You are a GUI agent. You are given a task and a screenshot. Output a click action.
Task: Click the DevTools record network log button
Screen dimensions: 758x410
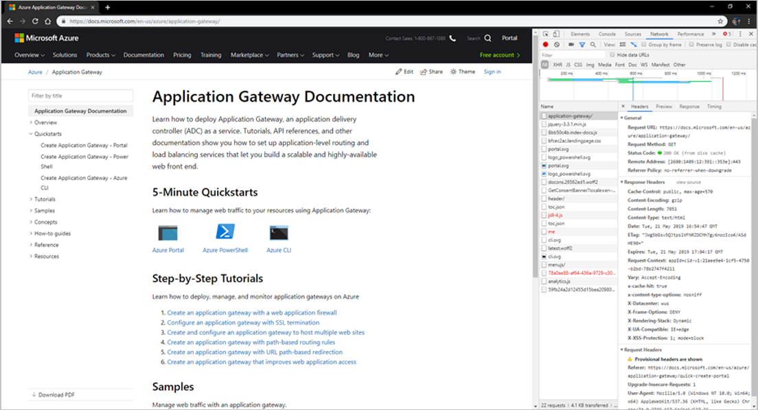[546, 45]
